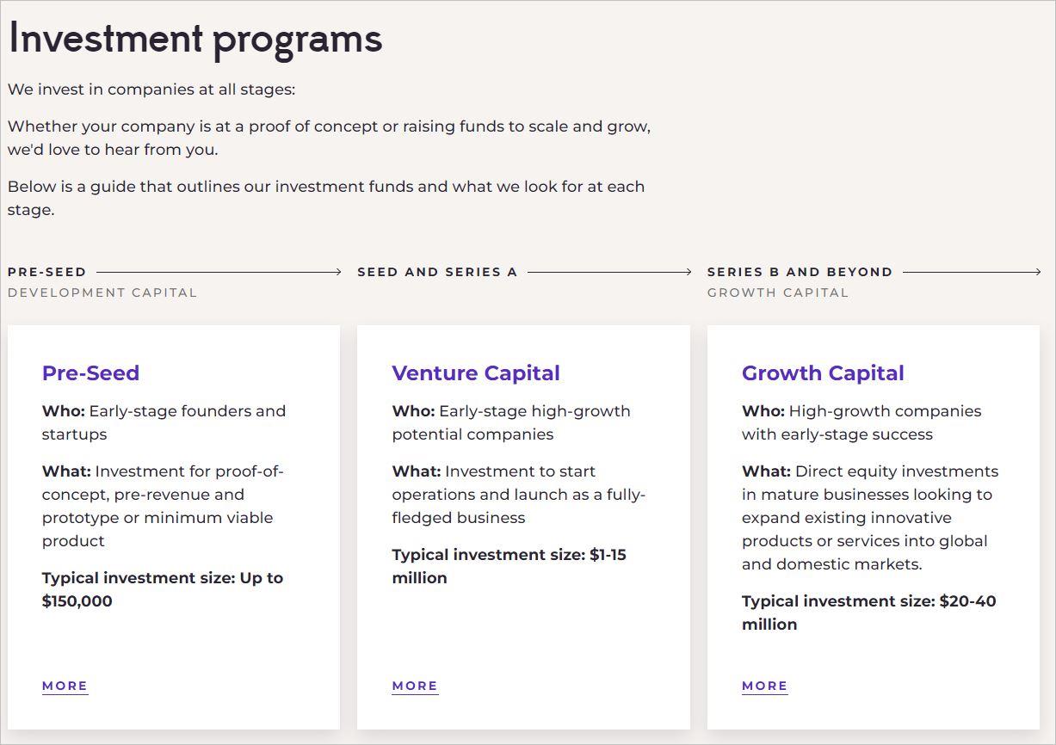
Task: Click the arrow after the PRE-SEED stage label
Action: point(219,272)
